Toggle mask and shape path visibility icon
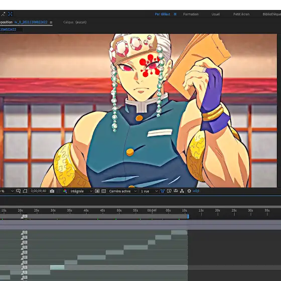The width and height of the screenshot is (281, 281). tap(25, 191)
